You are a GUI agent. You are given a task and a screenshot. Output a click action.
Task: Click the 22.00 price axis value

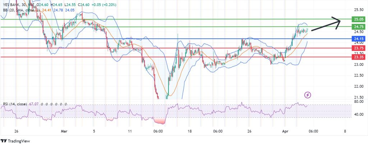358,87
